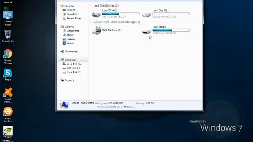Screen dimensions: 253x142
Task: Click the Network icon in the navigation pane
Action: click(62, 80)
